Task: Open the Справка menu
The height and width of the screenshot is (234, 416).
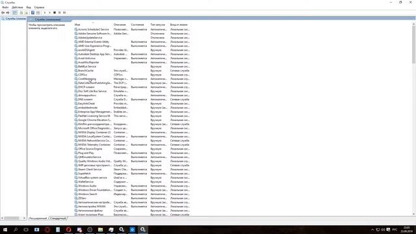Action: 39,7
